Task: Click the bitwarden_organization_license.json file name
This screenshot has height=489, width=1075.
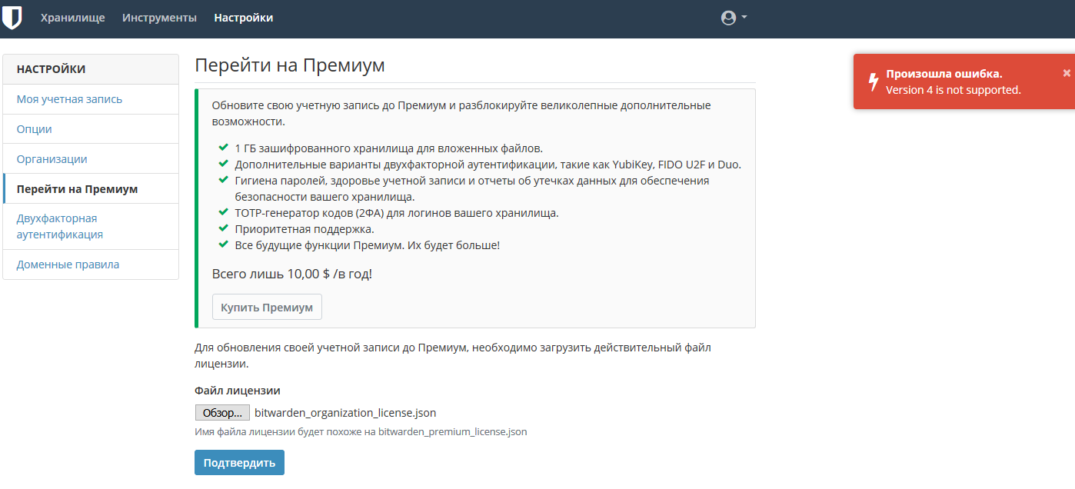Action: click(345, 413)
